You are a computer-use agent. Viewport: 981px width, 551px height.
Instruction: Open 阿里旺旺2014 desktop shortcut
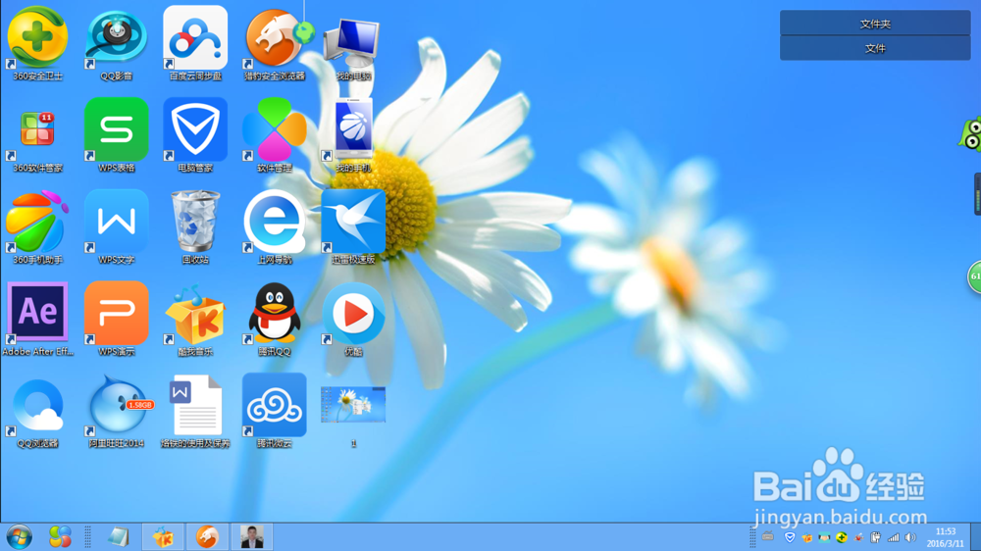(x=117, y=411)
